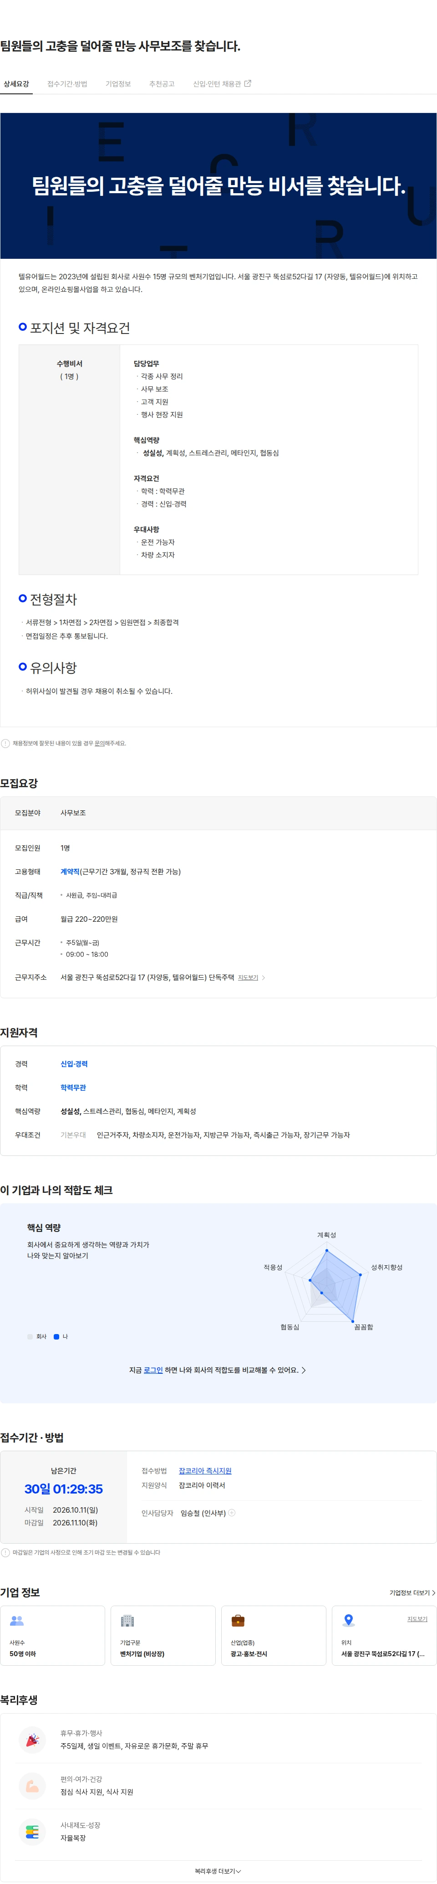Click the 회사 legend color swatch

click(30, 1336)
